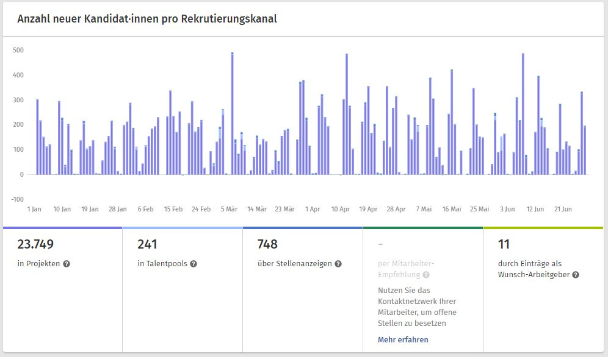Click the 748 job ads number

(267, 244)
